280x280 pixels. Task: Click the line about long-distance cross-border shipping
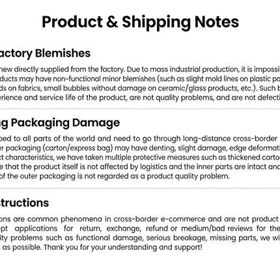(x=140, y=139)
